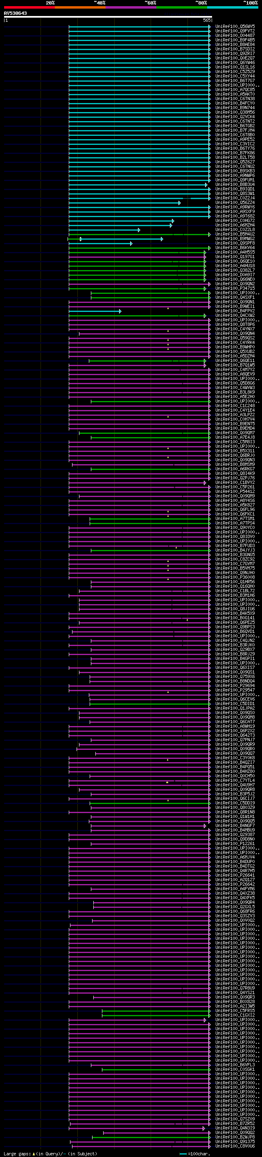Viewport: 262px width, 1157px height.
Task: Select label UniRef100_A7QC85
Action: (x=235, y=90)
